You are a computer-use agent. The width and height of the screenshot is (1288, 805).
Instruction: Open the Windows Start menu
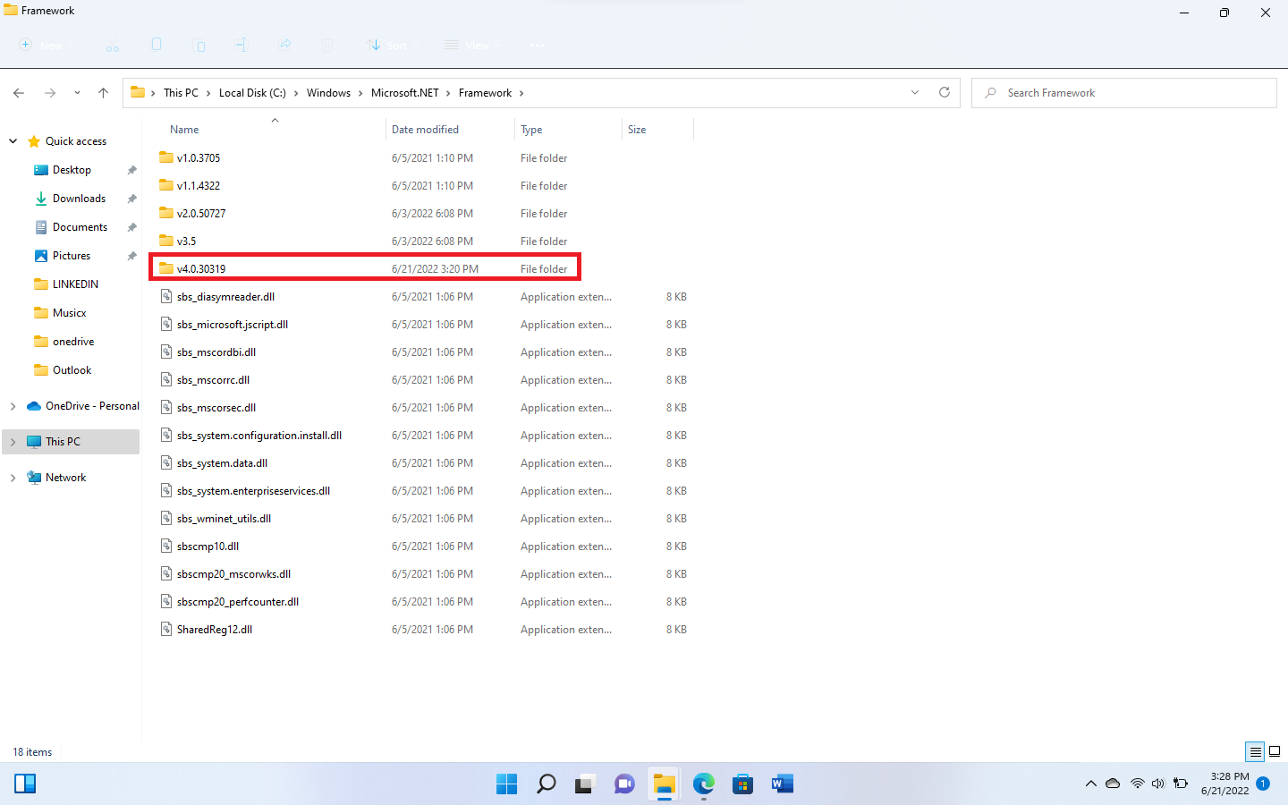(x=506, y=784)
